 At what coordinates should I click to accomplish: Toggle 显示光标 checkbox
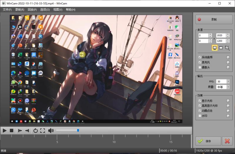pyautogui.click(x=200, y=101)
